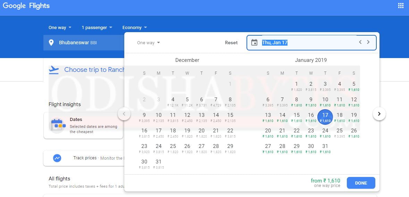Open One way dropdown inside calendar popup

pos(148,43)
